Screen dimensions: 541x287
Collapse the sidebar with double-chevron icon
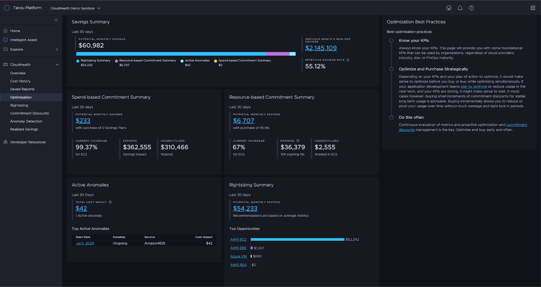tap(56, 20)
